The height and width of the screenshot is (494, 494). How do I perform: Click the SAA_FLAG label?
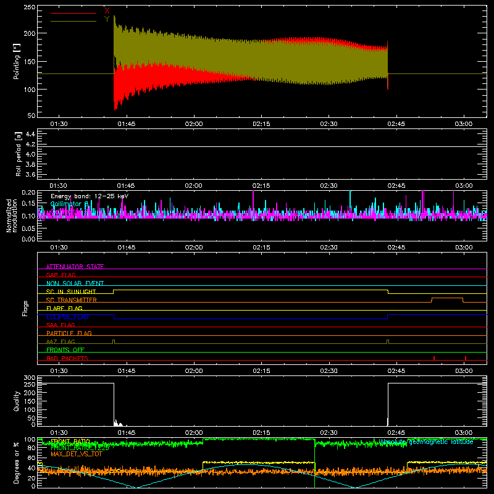(x=61, y=325)
